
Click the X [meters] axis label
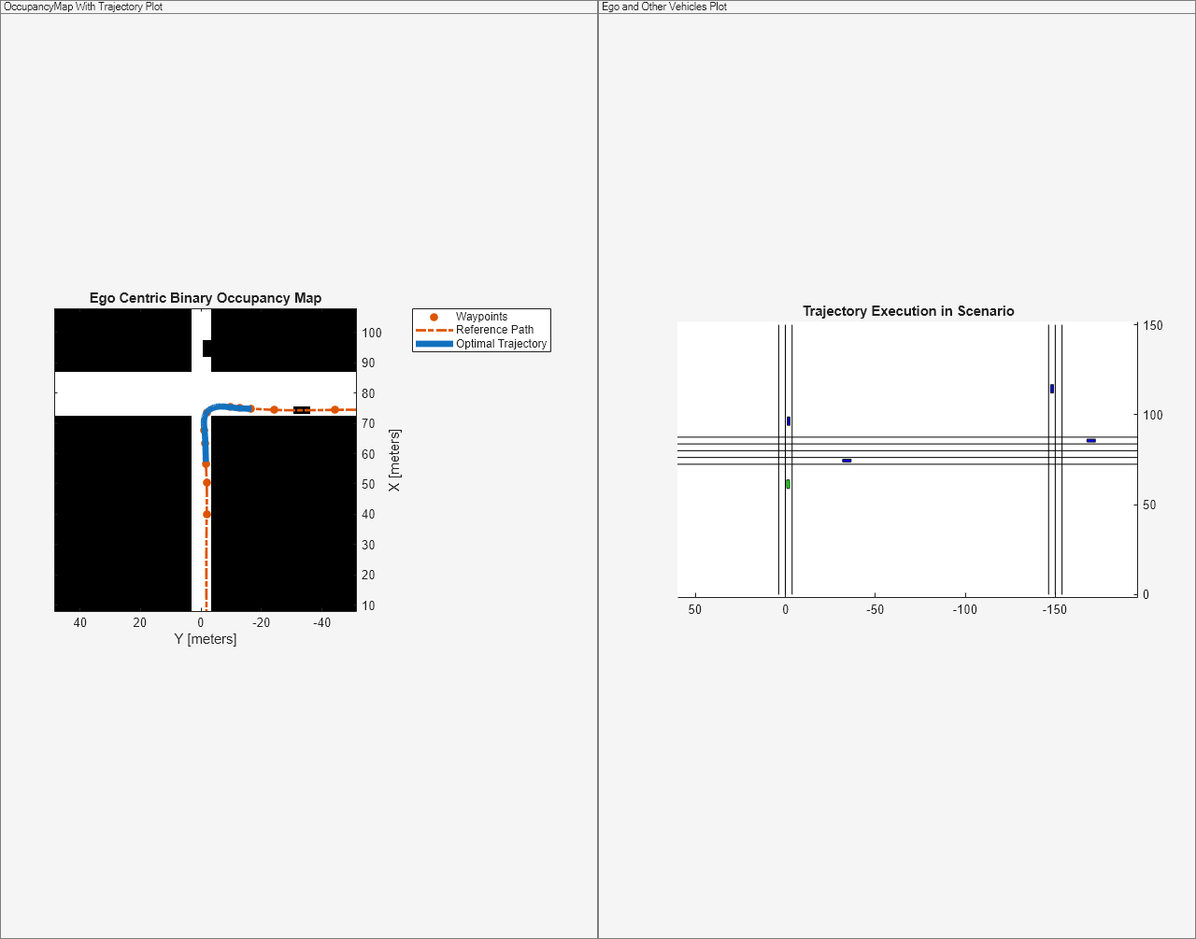394,461
